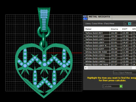Click the horizontal scrollbar left arrow
The width and height of the screenshot is (136, 102).
(86, 68)
